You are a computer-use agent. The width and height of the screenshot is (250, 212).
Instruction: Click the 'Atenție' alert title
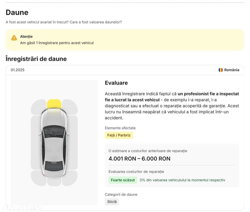point(26,37)
